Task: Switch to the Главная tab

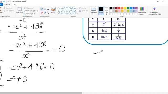Action: pyautogui.click(x=7, y=5)
